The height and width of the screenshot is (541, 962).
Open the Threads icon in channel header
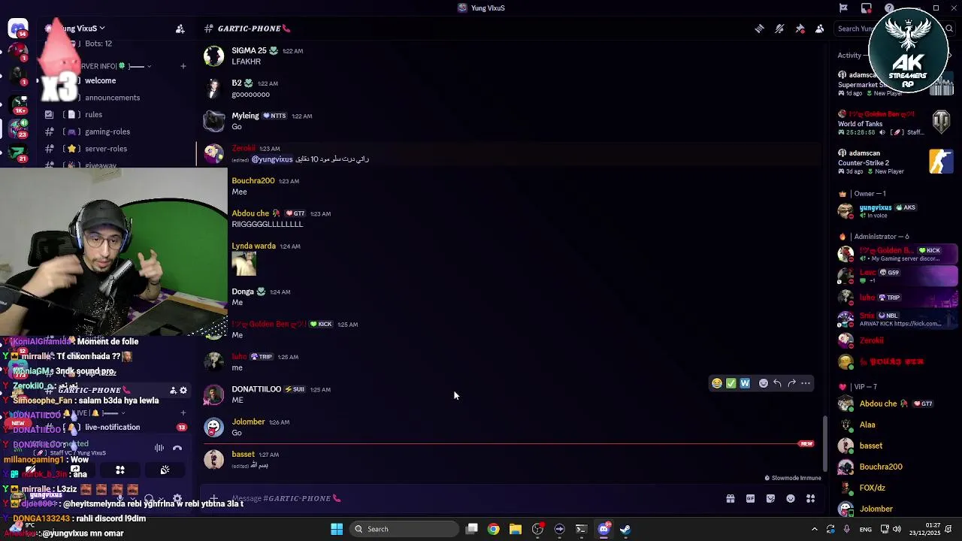pyautogui.click(x=760, y=29)
